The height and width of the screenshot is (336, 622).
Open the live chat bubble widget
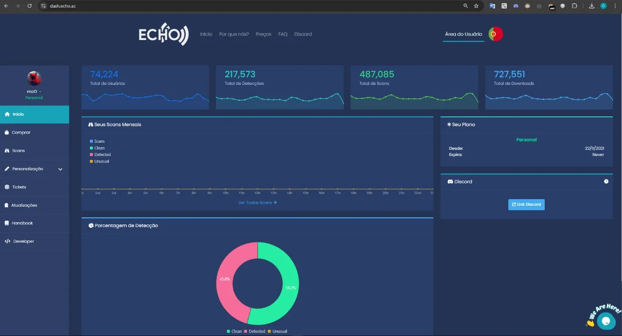(x=606, y=320)
